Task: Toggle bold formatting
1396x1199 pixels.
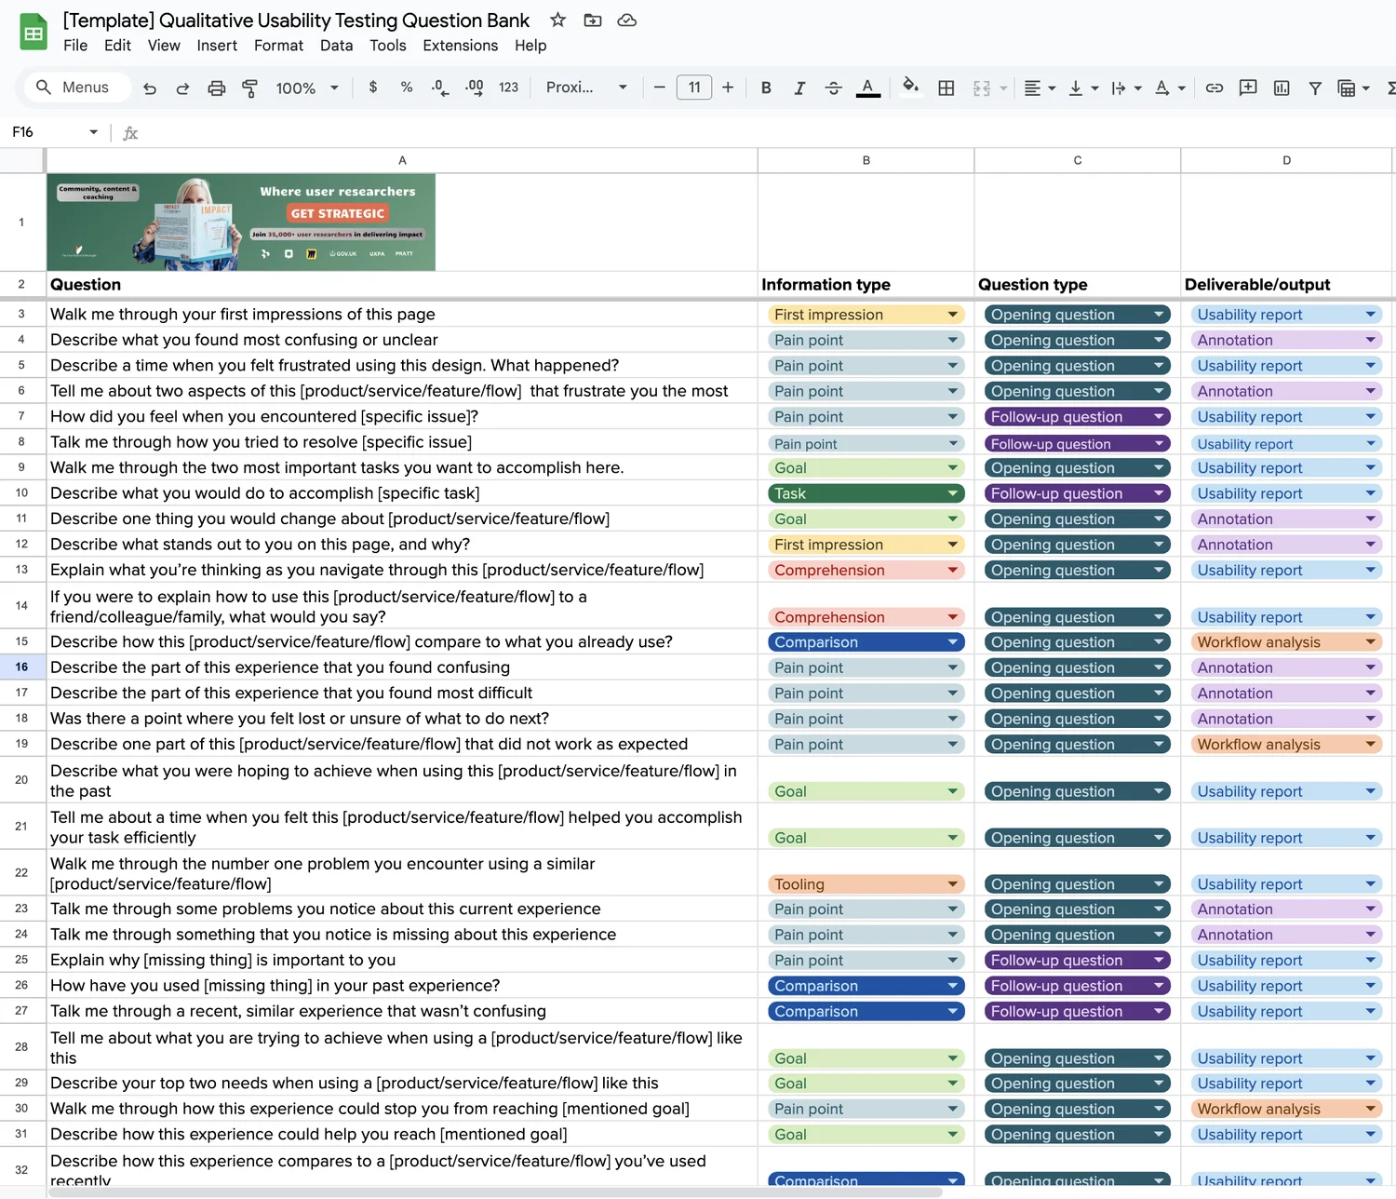Action: (x=766, y=88)
